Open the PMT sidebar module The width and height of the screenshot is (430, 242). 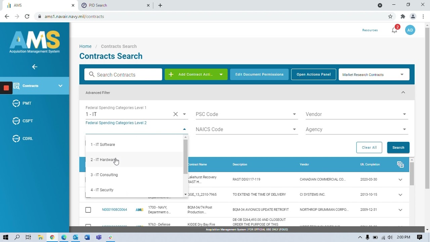22,103
